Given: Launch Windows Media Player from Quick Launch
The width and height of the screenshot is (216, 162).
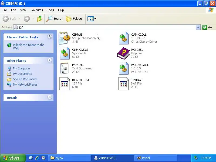Looking at the screenshot, I should 43,158.
